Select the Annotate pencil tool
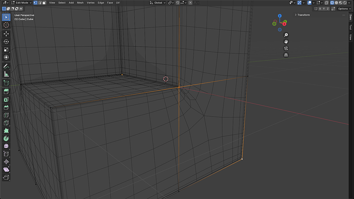This screenshot has height=199, width=354. (6, 66)
